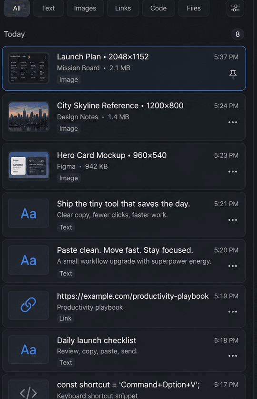The height and width of the screenshot is (399, 257).
Task: Click the 5:18 PM timestamp
Action: [226, 341]
